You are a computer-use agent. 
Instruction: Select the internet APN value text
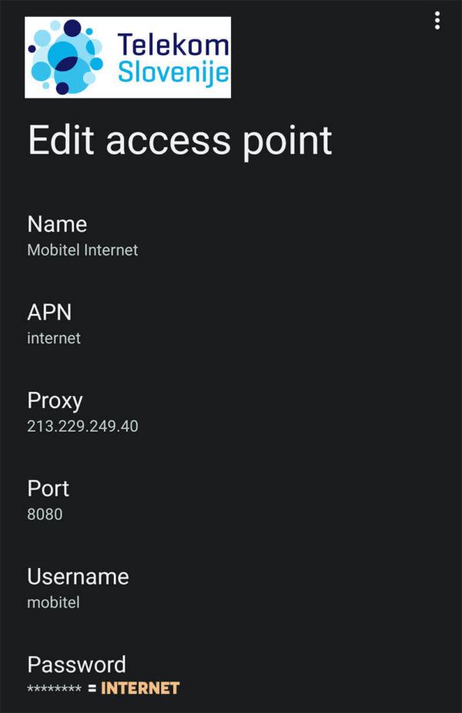click(53, 337)
